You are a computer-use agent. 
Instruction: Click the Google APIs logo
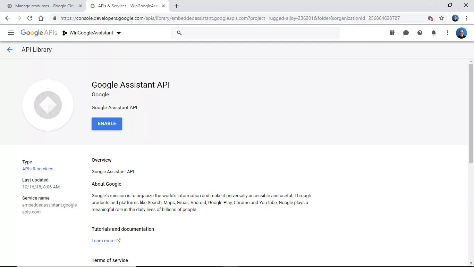pos(39,33)
